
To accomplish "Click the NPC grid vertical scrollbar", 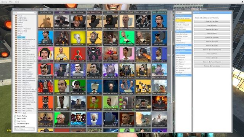I will 172,67.
